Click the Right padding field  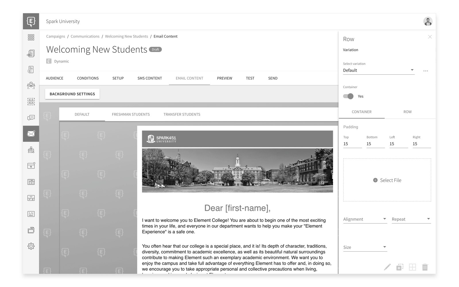click(422, 144)
